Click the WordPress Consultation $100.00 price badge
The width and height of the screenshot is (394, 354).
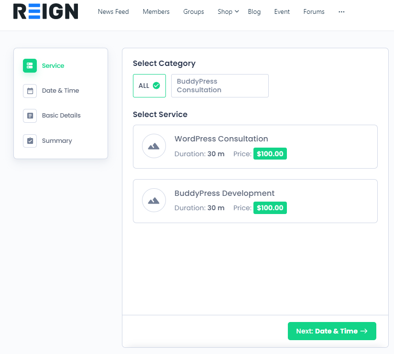click(270, 154)
